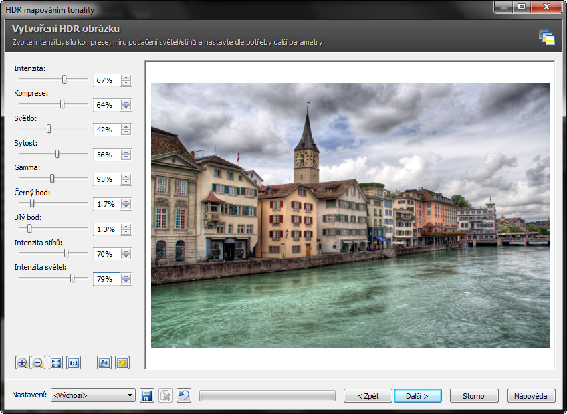This screenshot has width=567, height=414.
Task: Click the Komprese slider handle
Action: 62,104
